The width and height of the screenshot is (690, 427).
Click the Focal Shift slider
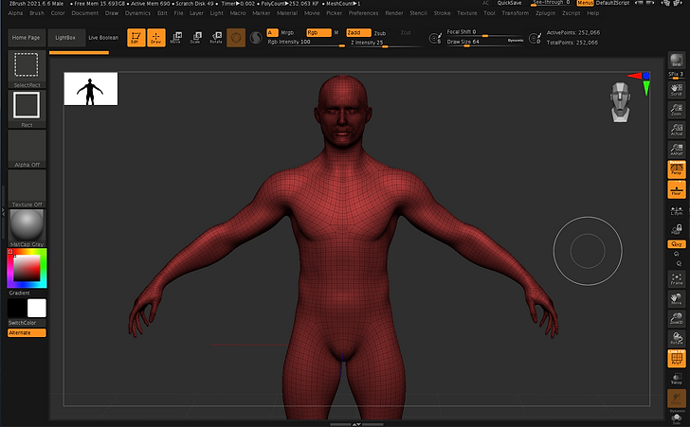485,32
